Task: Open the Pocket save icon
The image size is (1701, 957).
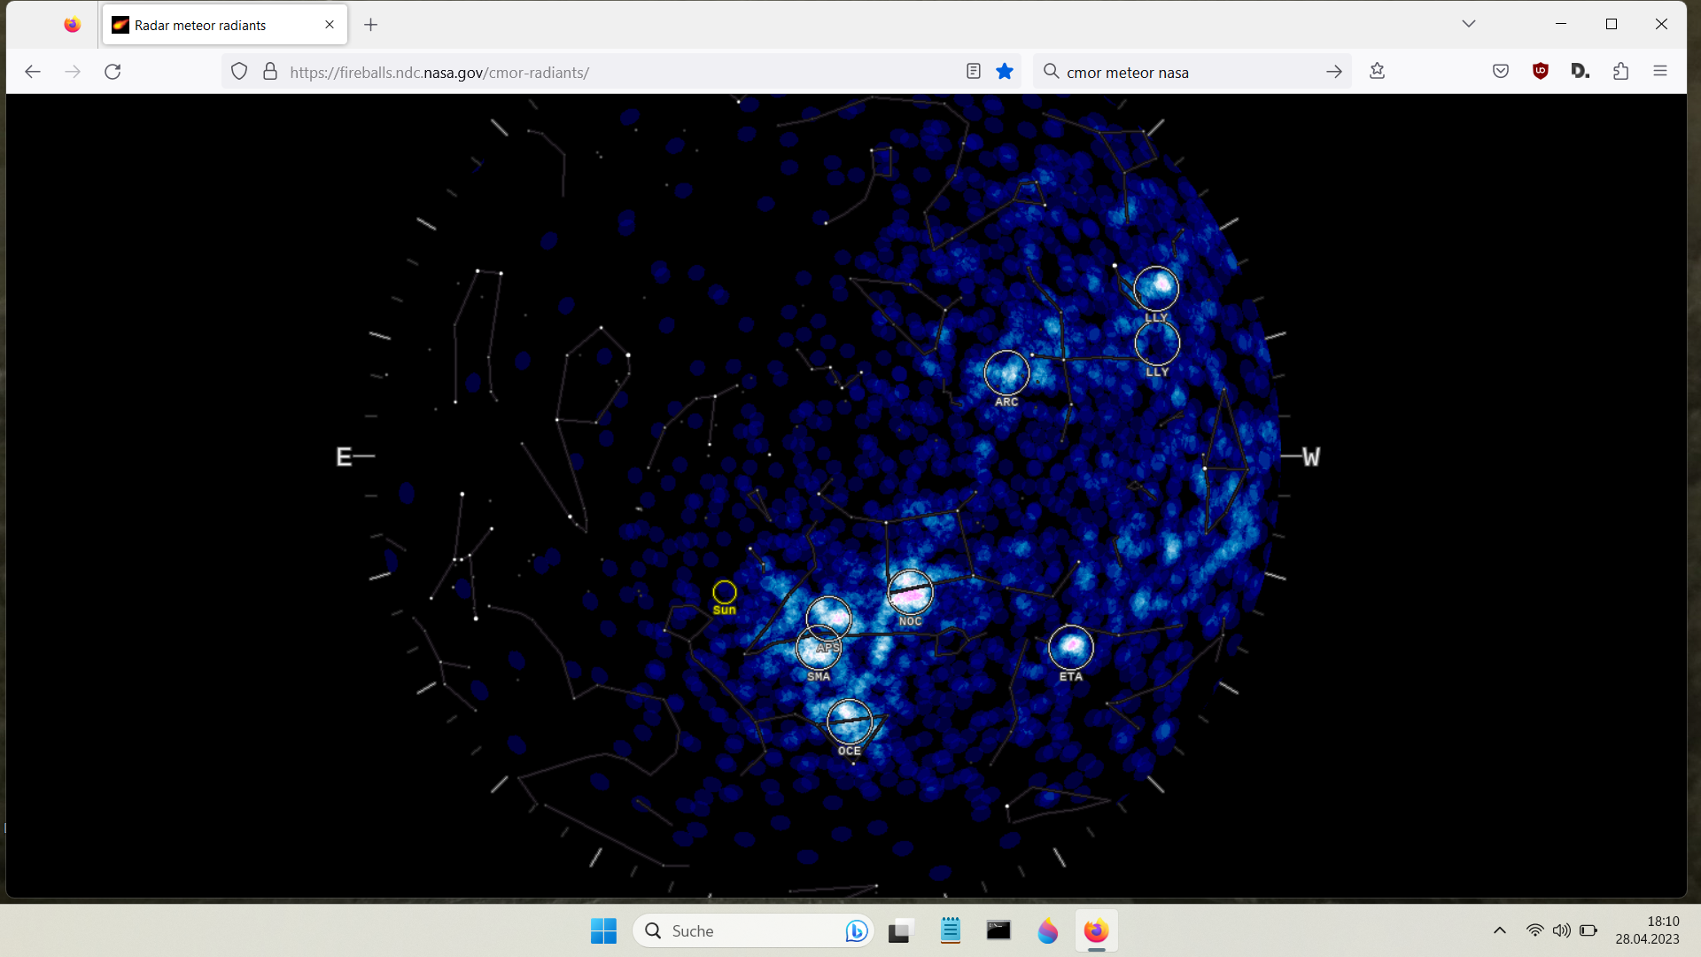Action: pos(1501,72)
